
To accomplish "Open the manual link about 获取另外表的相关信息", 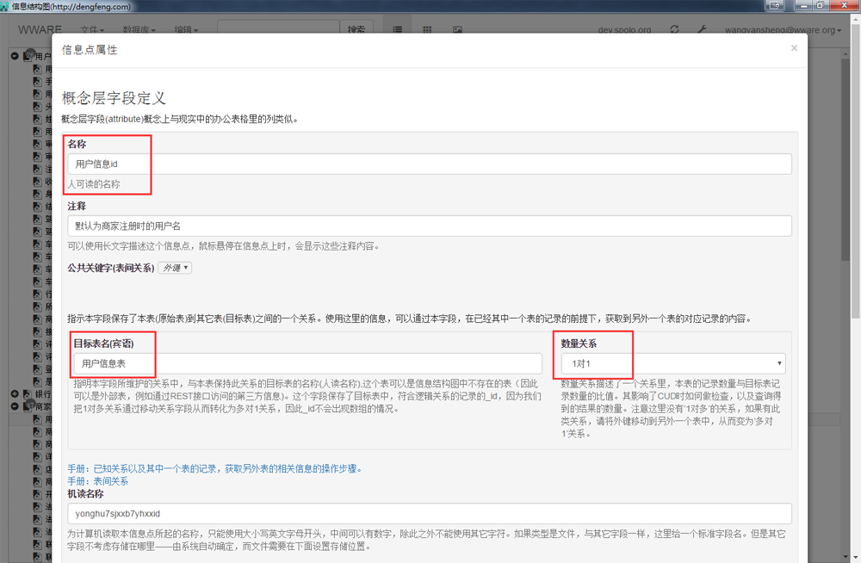I will [214, 468].
